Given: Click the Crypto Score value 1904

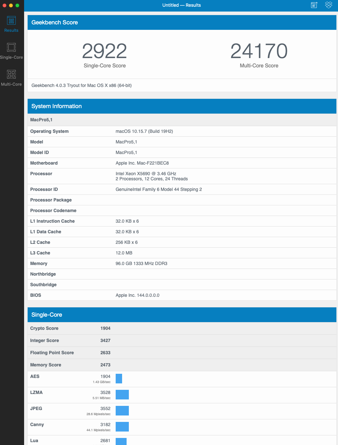Looking at the screenshot, I should [105, 328].
